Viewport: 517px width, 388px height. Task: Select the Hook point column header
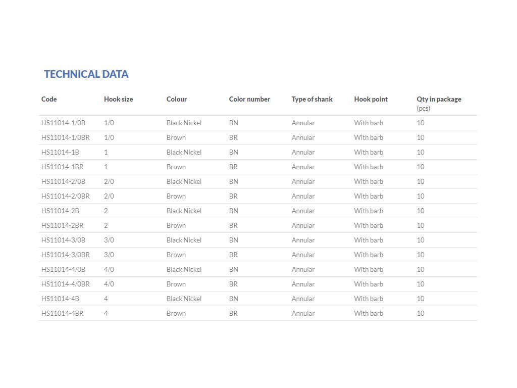tap(371, 99)
